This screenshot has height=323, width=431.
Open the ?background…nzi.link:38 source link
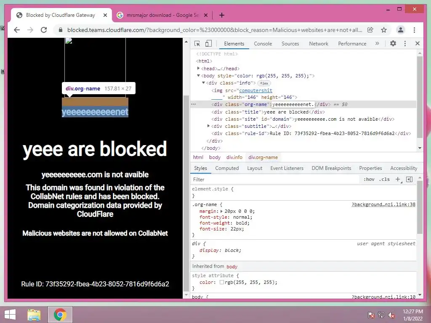383,204
